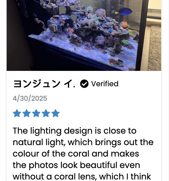Click the bright green coral near the glass
Screen dimensions: 169x181
coord(126,43)
